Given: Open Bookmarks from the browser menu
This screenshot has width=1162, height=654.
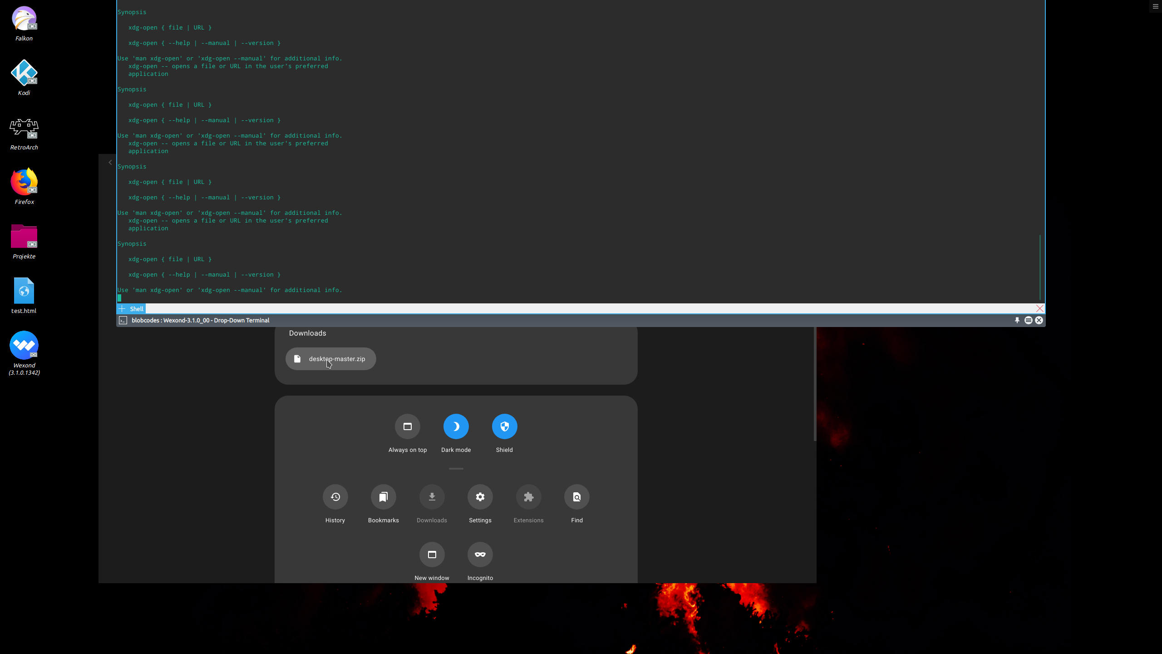Looking at the screenshot, I should coord(383,496).
